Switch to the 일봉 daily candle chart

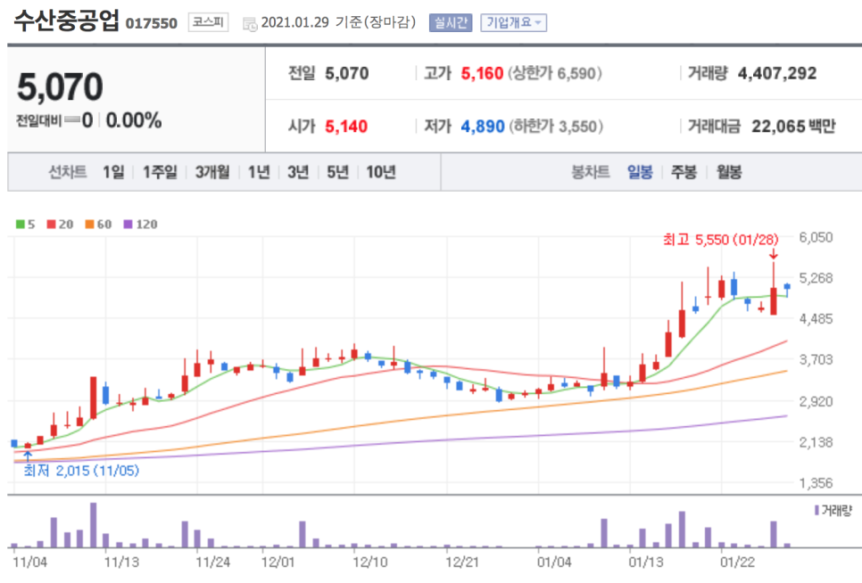[x=640, y=172]
